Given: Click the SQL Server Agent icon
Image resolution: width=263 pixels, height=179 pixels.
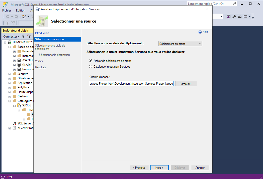Looking at the screenshot, I should [15, 123].
